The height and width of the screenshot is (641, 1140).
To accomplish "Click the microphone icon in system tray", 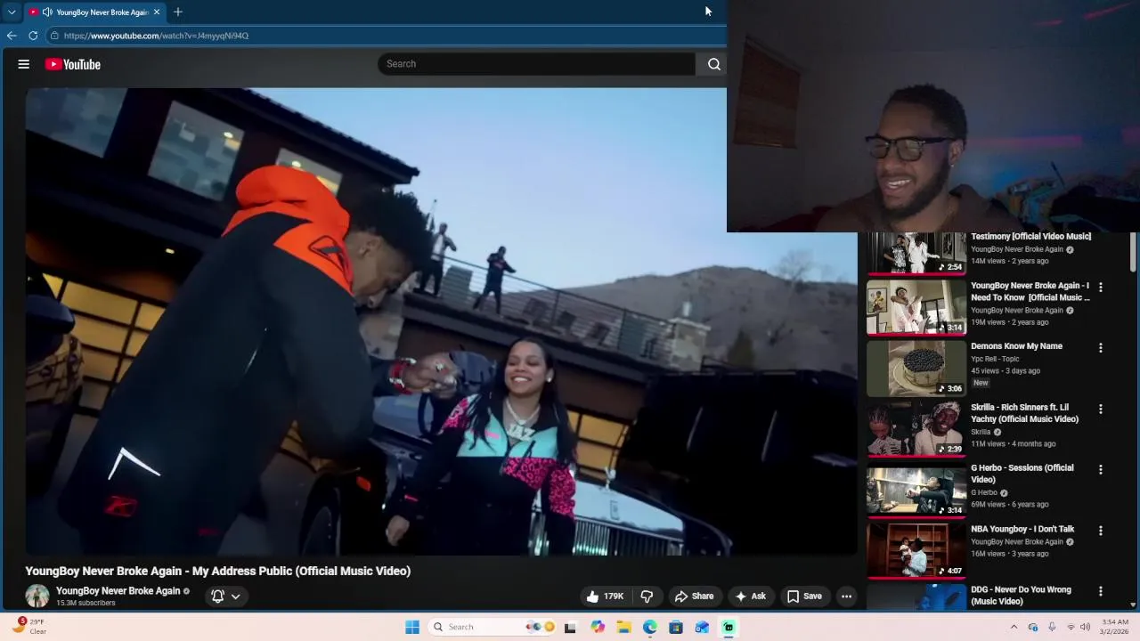I will [x=1052, y=627].
